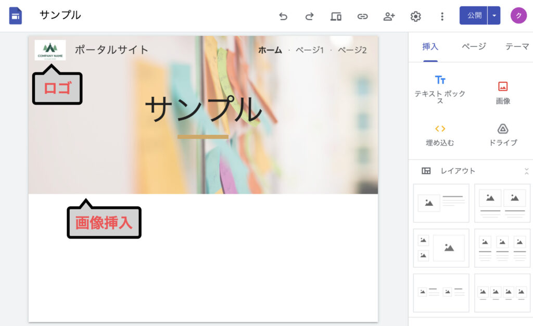This screenshot has width=533, height=326.
Task: Open the device preview icon
Action: [336, 16]
